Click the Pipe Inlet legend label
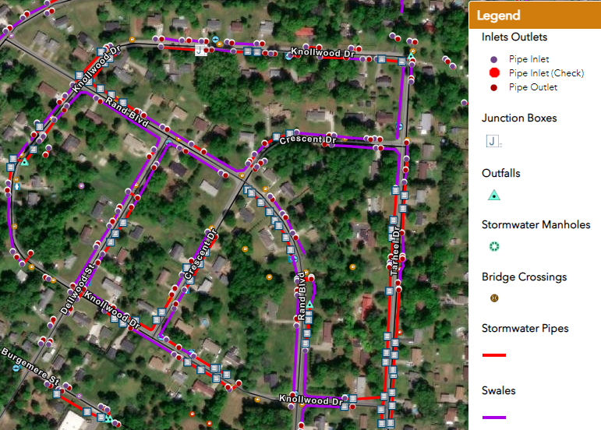This screenshot has width=601, height=430. [529, 59]
